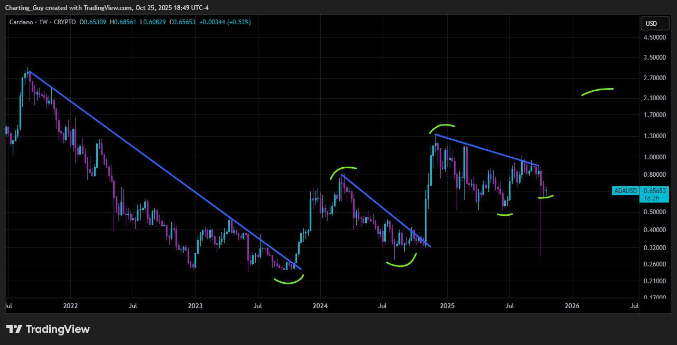Click the TradingView wordmark text at bottom
This screenshot has height=345, width=677.
point(58,329)
